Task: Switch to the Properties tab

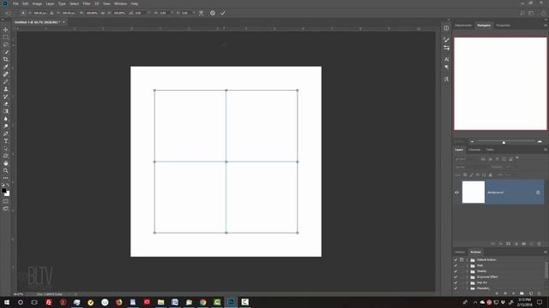Action: click(x=504, y=25)
